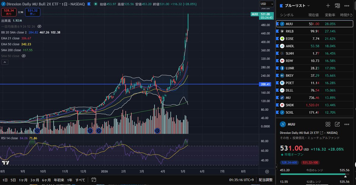Select the SNDK row in the watchlist

(x=314, y=105)
